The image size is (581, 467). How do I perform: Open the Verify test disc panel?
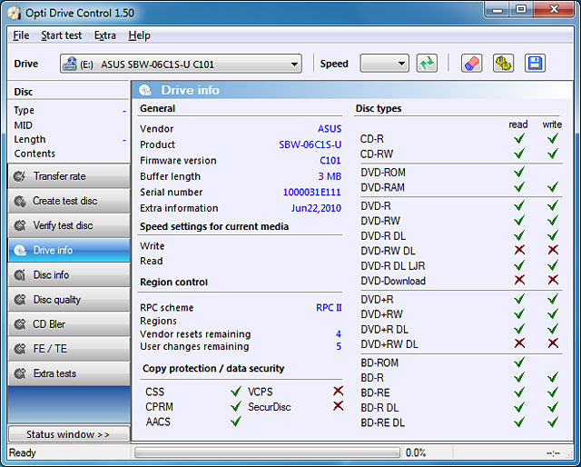tap(69, 225)
